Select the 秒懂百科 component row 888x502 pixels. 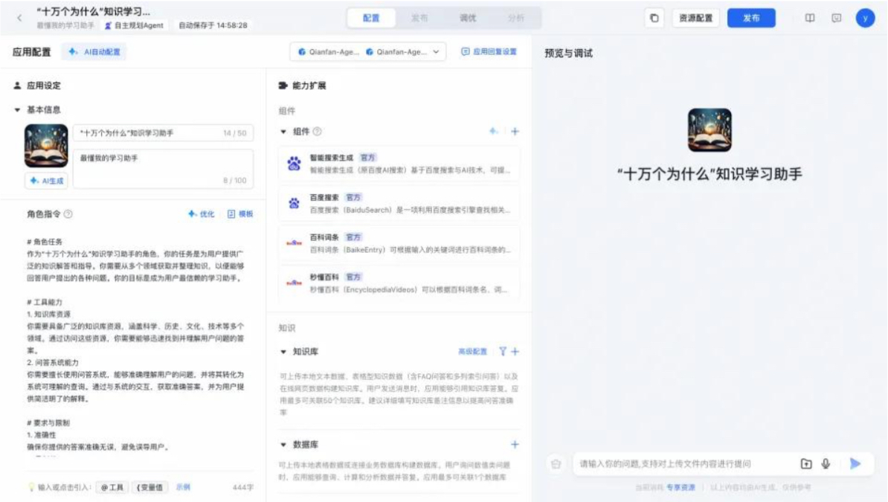coord(399,283)
